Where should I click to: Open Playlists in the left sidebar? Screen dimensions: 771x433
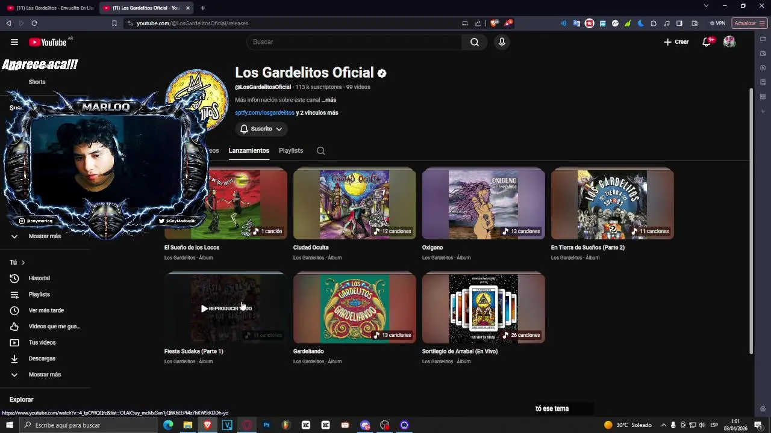coord(39,295)
